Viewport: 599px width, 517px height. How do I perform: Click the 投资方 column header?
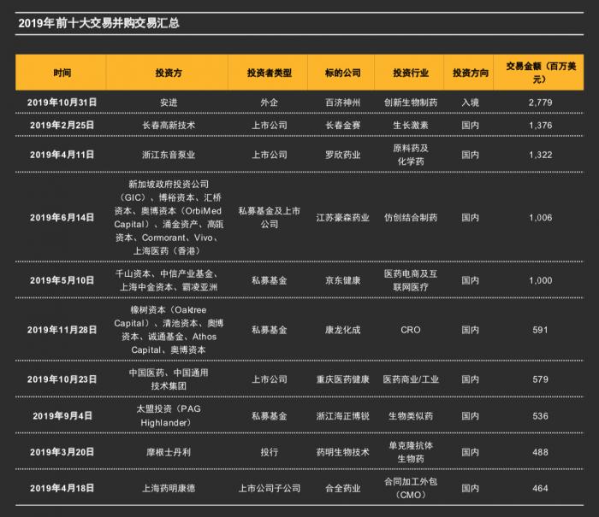coord(169,73)
